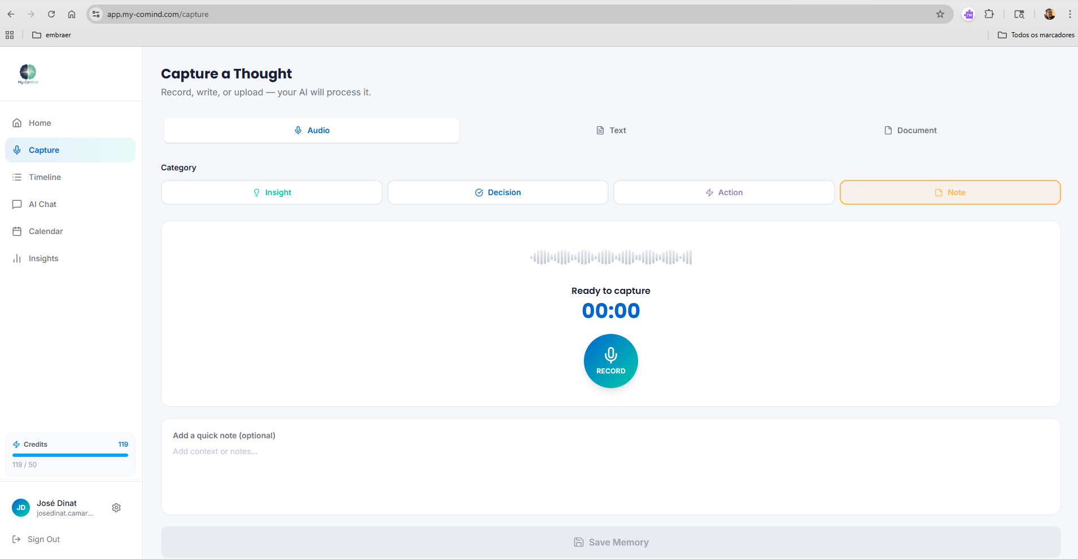The height and width of the screenshot is (559, 1078).
Task: Open the browser apps grid icon
Action: point(10,35)
